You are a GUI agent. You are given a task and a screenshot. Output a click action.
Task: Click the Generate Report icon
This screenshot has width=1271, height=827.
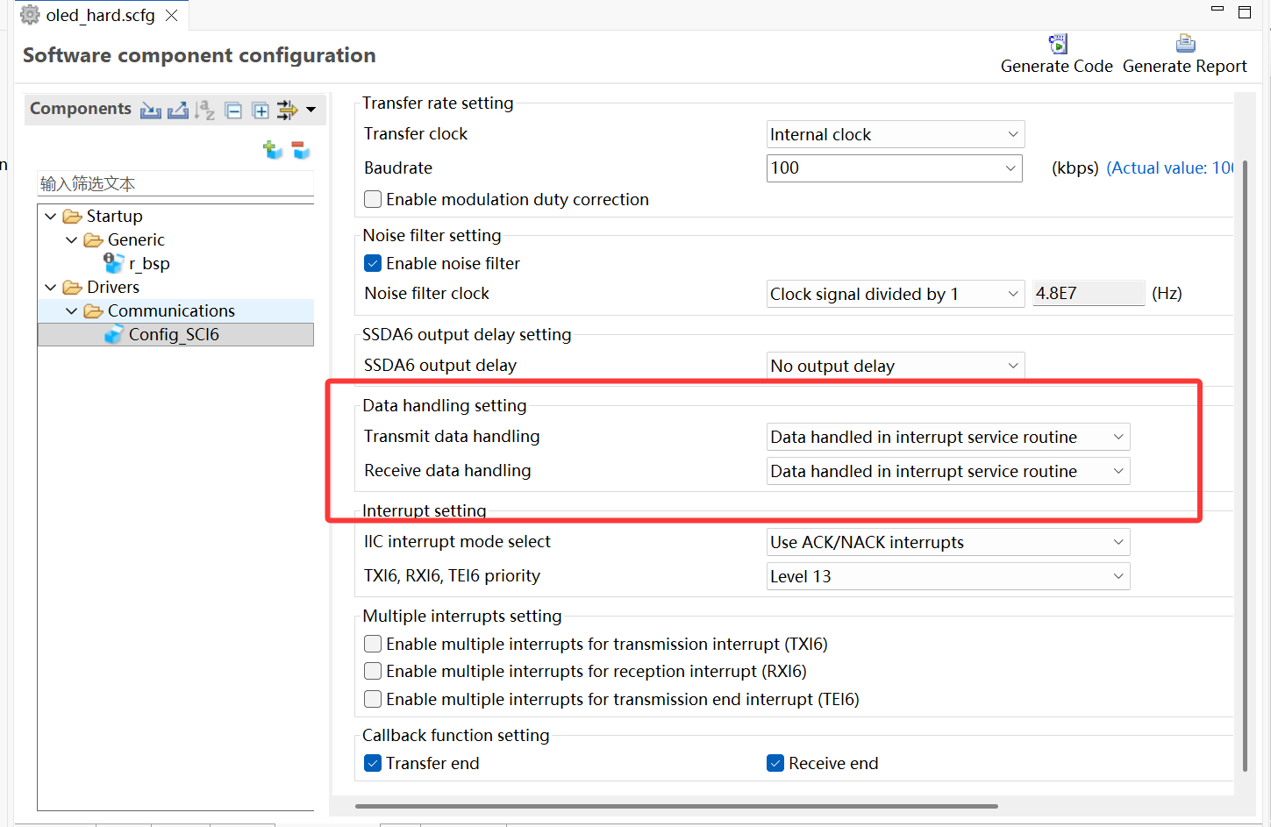[1186, 44]
